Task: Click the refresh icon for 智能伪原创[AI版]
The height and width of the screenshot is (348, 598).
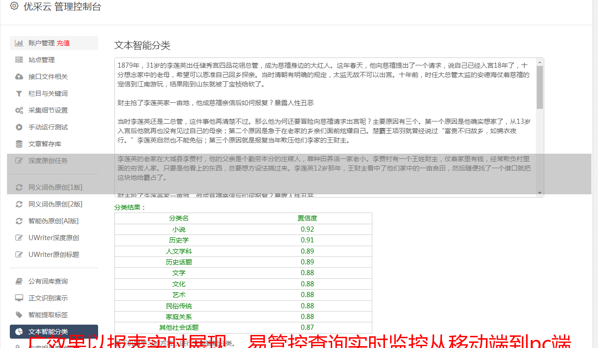Action: tap(19, 221)
